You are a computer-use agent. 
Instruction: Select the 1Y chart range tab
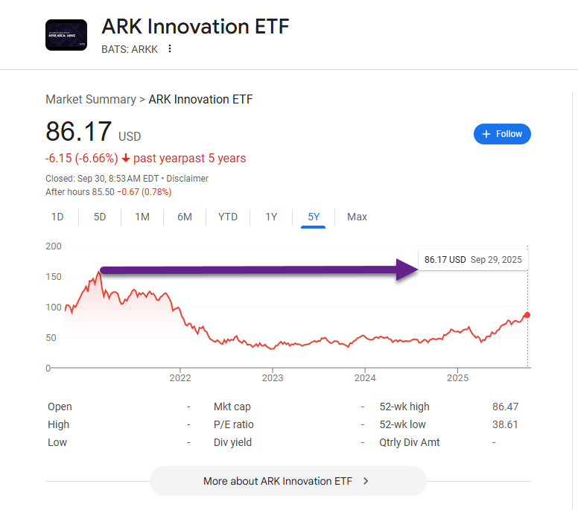(271, 217)
